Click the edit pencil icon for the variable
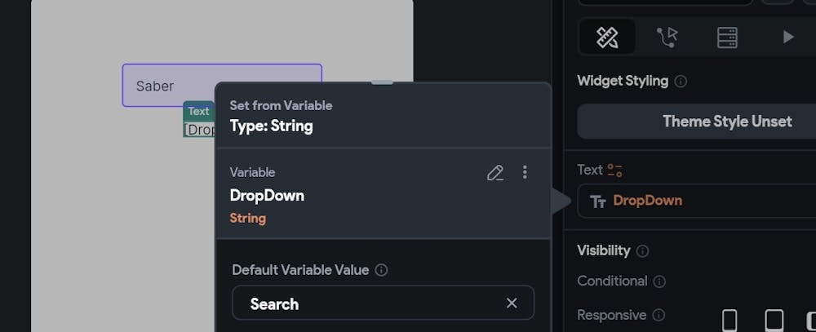This screenshot has height=332, width=816. tap(494, 172)
